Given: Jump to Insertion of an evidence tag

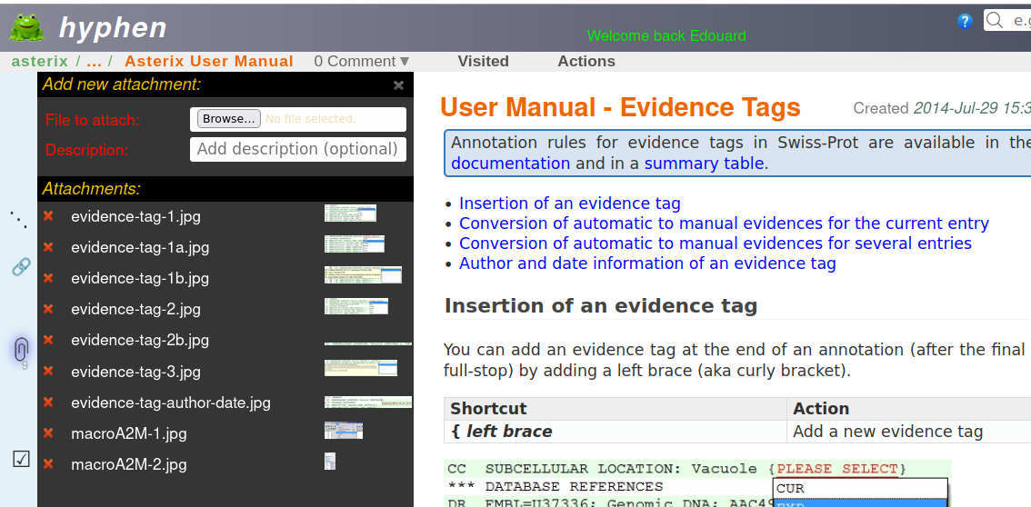Looking at the screenshot, I should (x=570, y=204).
